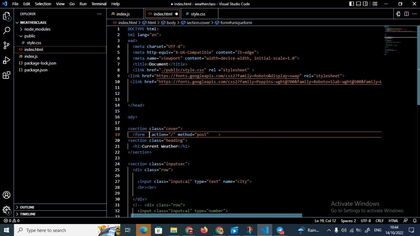
Task: Collapse the WEATHERCLASS folder section
Action: pos(61,23)
